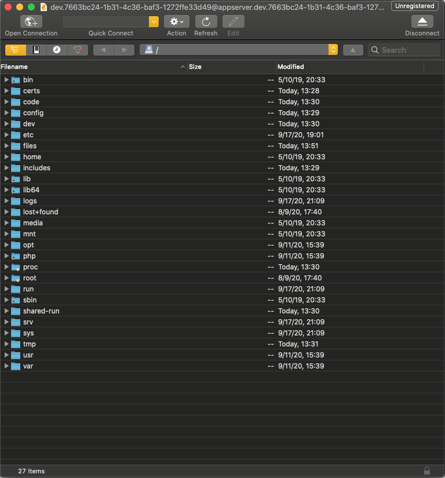Disconnect from the server using eject icon
445x478 pixels.
tap(422, 22)
